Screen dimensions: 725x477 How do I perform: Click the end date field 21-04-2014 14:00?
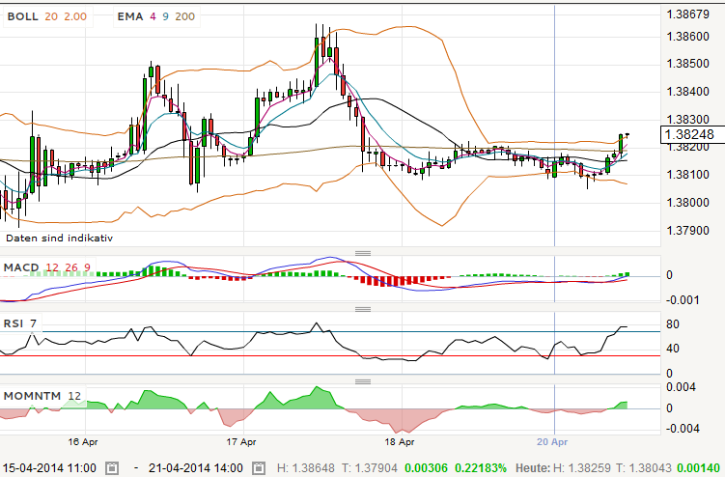tap(196, 468)
